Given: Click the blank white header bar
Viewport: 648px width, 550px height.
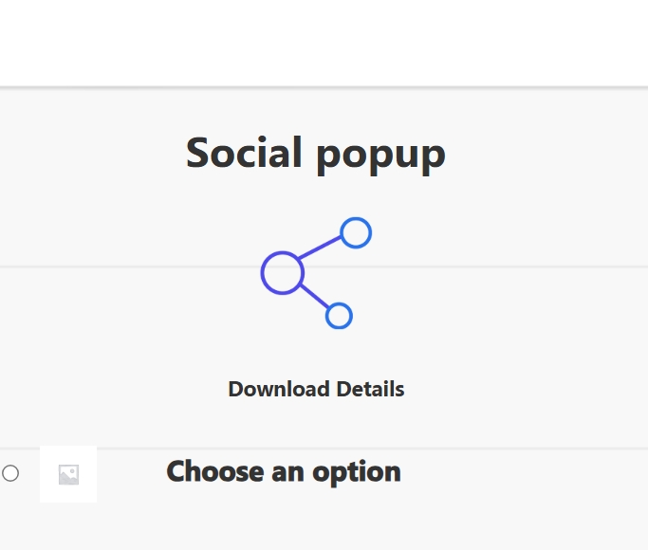Looking at the screenshot, I should tap(324, 43).
